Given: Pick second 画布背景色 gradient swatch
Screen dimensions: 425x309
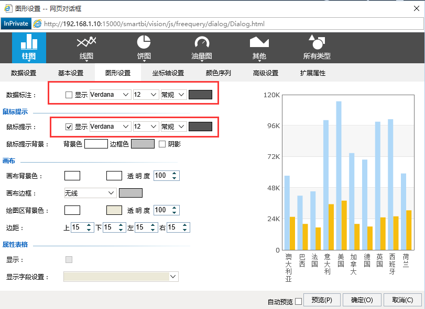Looking at the screenshot, I should pyautogui.click(x=114, y=176).
